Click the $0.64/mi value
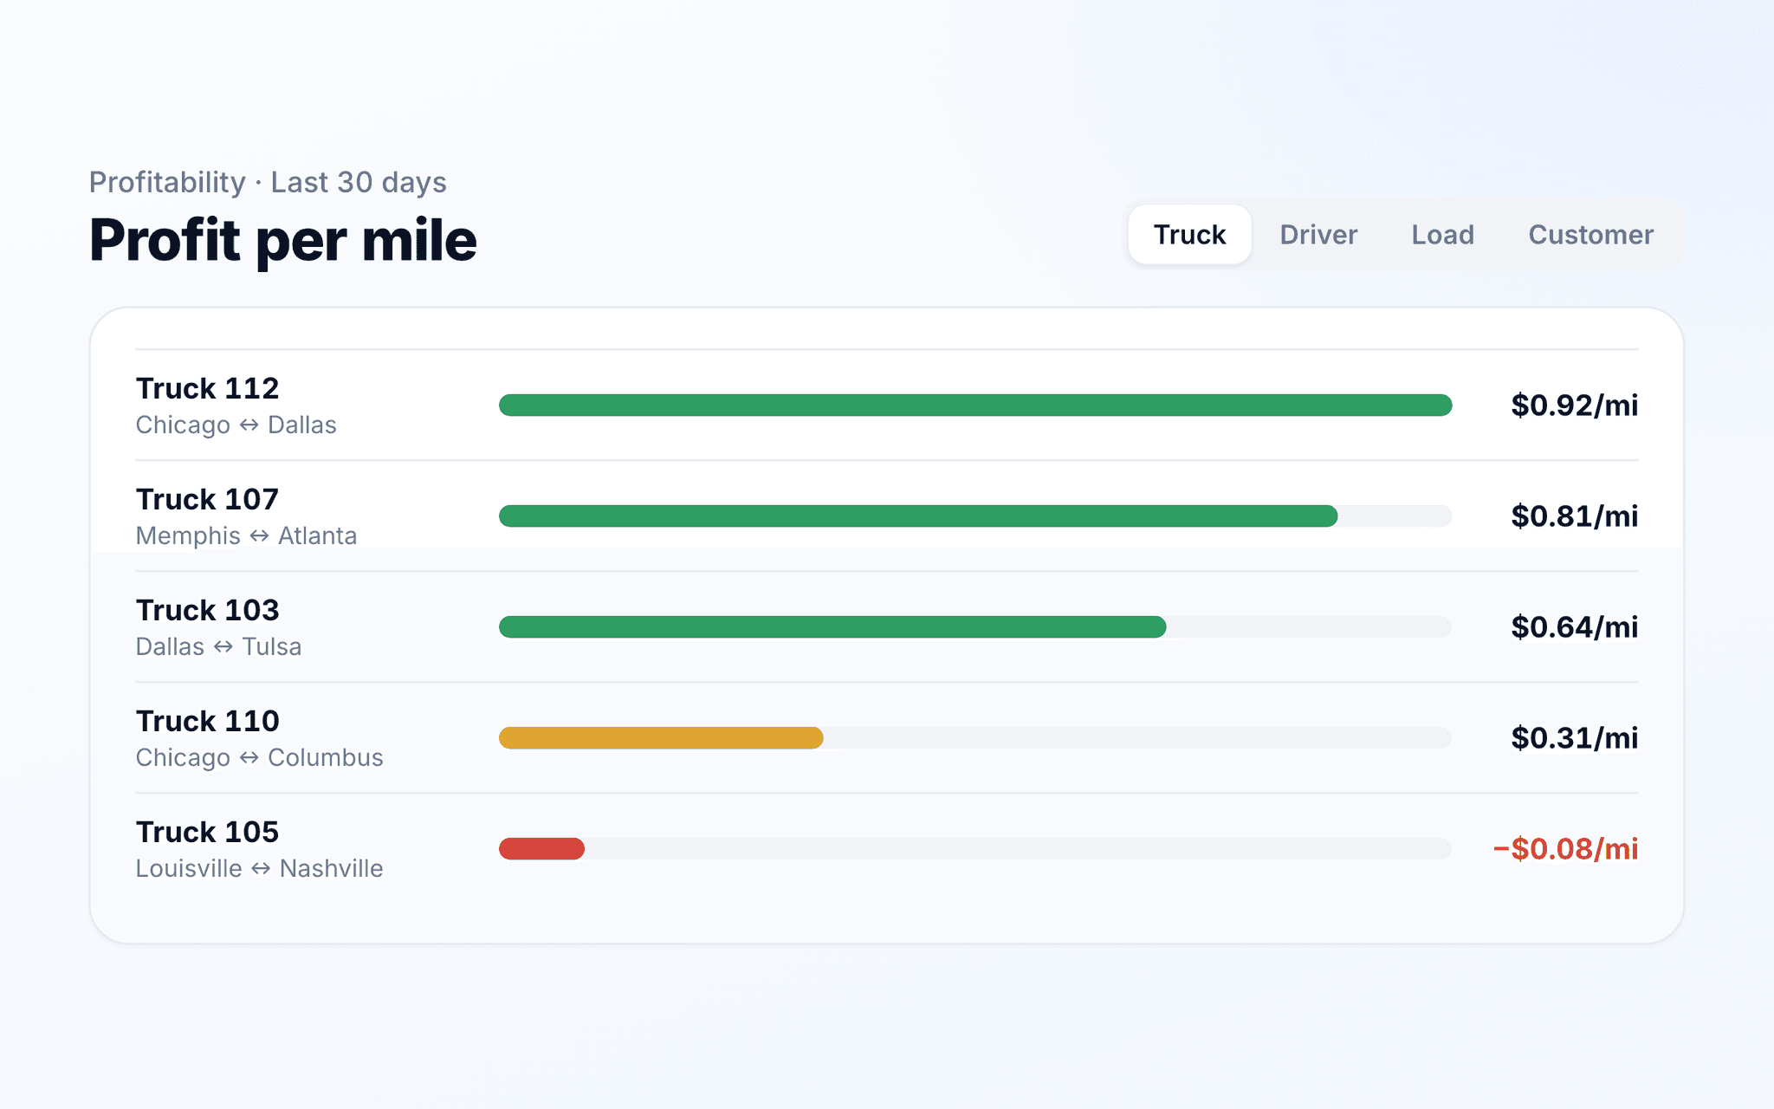 point(1574,627)
